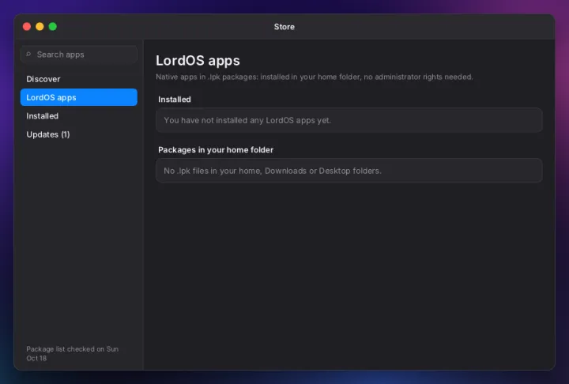Close the Store window with red button
Viewport: 569px width, 384px height.
[27, 27]
